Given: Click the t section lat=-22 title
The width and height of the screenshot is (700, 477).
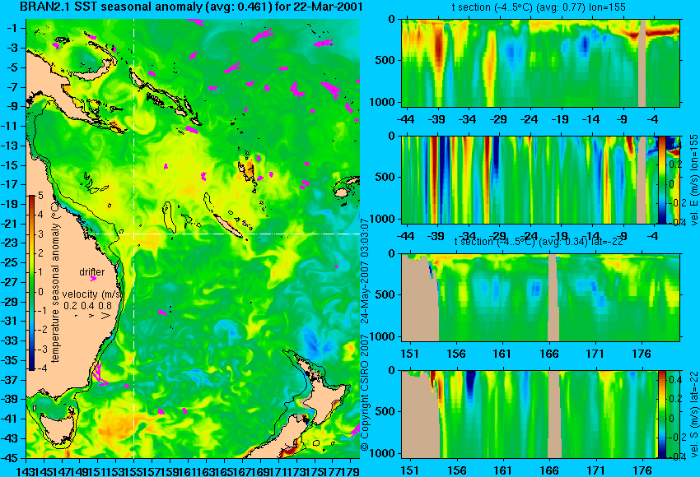Looking at the screenshot, I should click(539, 242).
